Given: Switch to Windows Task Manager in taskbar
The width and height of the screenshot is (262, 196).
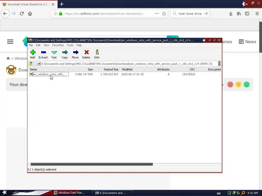Looking at the screenshot, I should pyautogui.click(x=70, y=193).
